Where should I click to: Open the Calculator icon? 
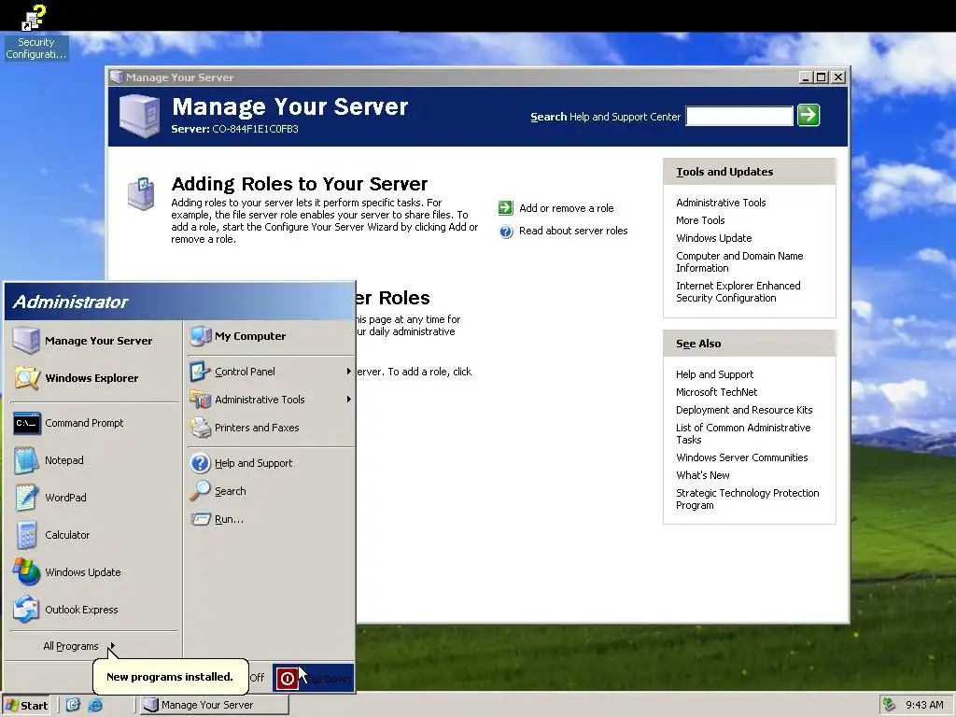click(26, 535)
